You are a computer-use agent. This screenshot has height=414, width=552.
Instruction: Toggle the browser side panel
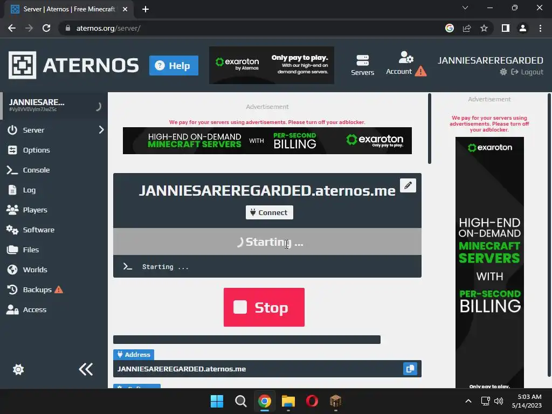coord(506,28)
